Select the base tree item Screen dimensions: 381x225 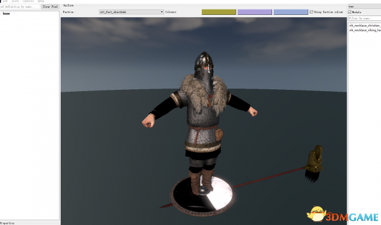click(7, 14)
